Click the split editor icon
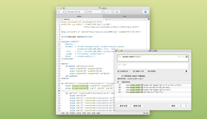This screenshot has width=207, height=119. (x=149, y=19)
